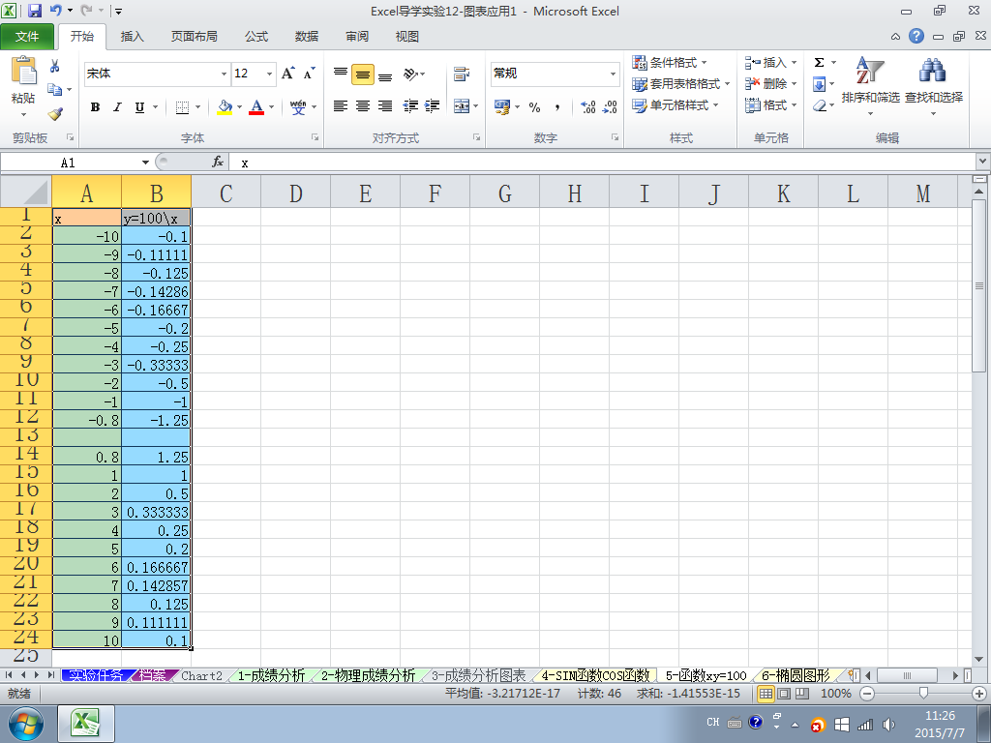Toggle wrap text
The height and width of the screenshot is (743, 991).
pos(462,74)
